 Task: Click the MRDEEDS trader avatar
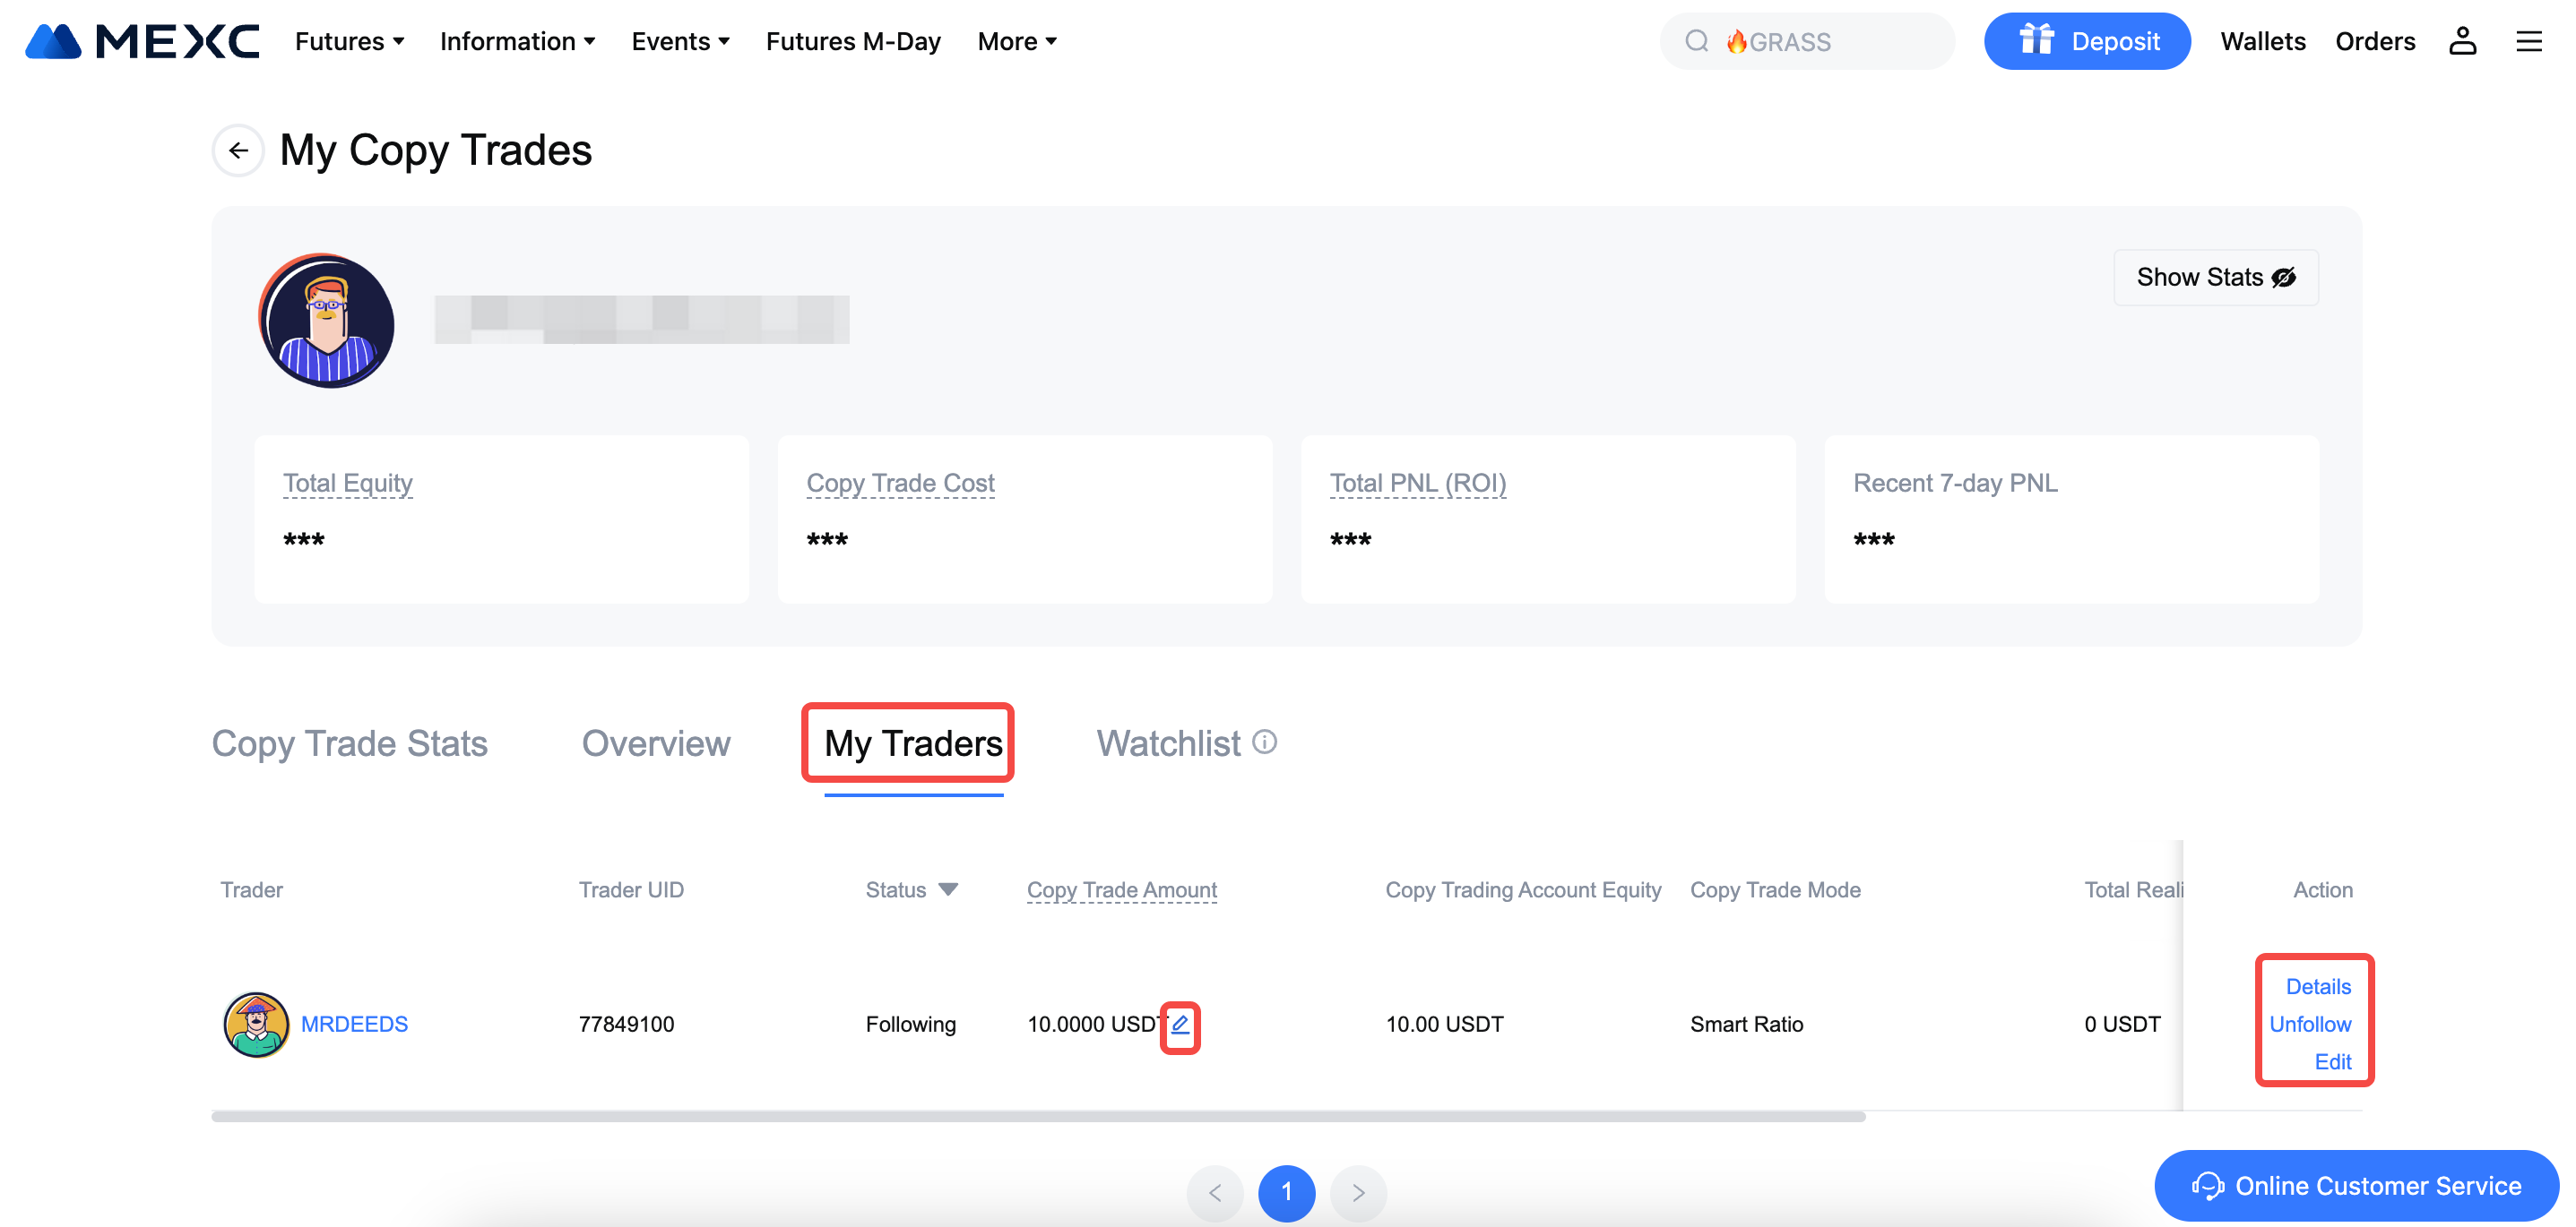[256, 1025]
